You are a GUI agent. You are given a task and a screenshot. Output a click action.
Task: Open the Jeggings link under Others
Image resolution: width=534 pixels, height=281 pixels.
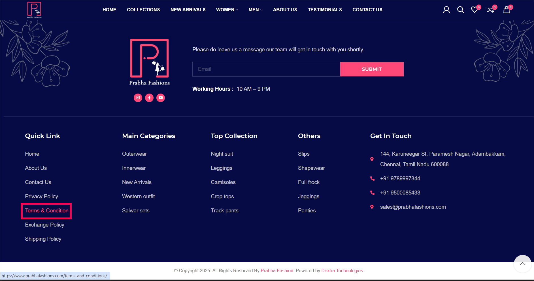tap(309, 197)
